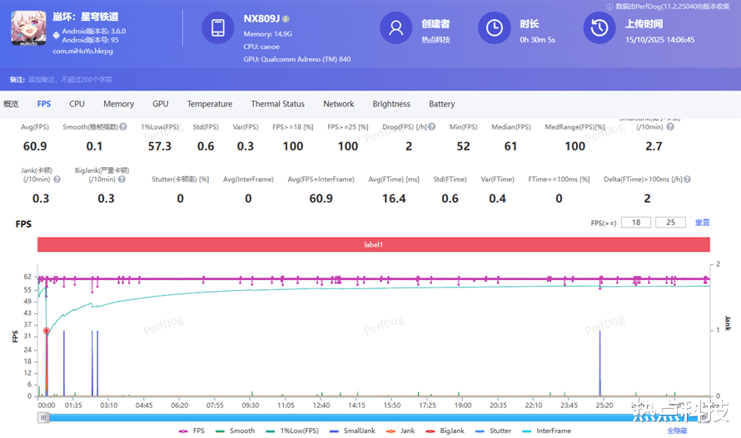
Task: Click the duration clock icon
Action: point(495,28)
